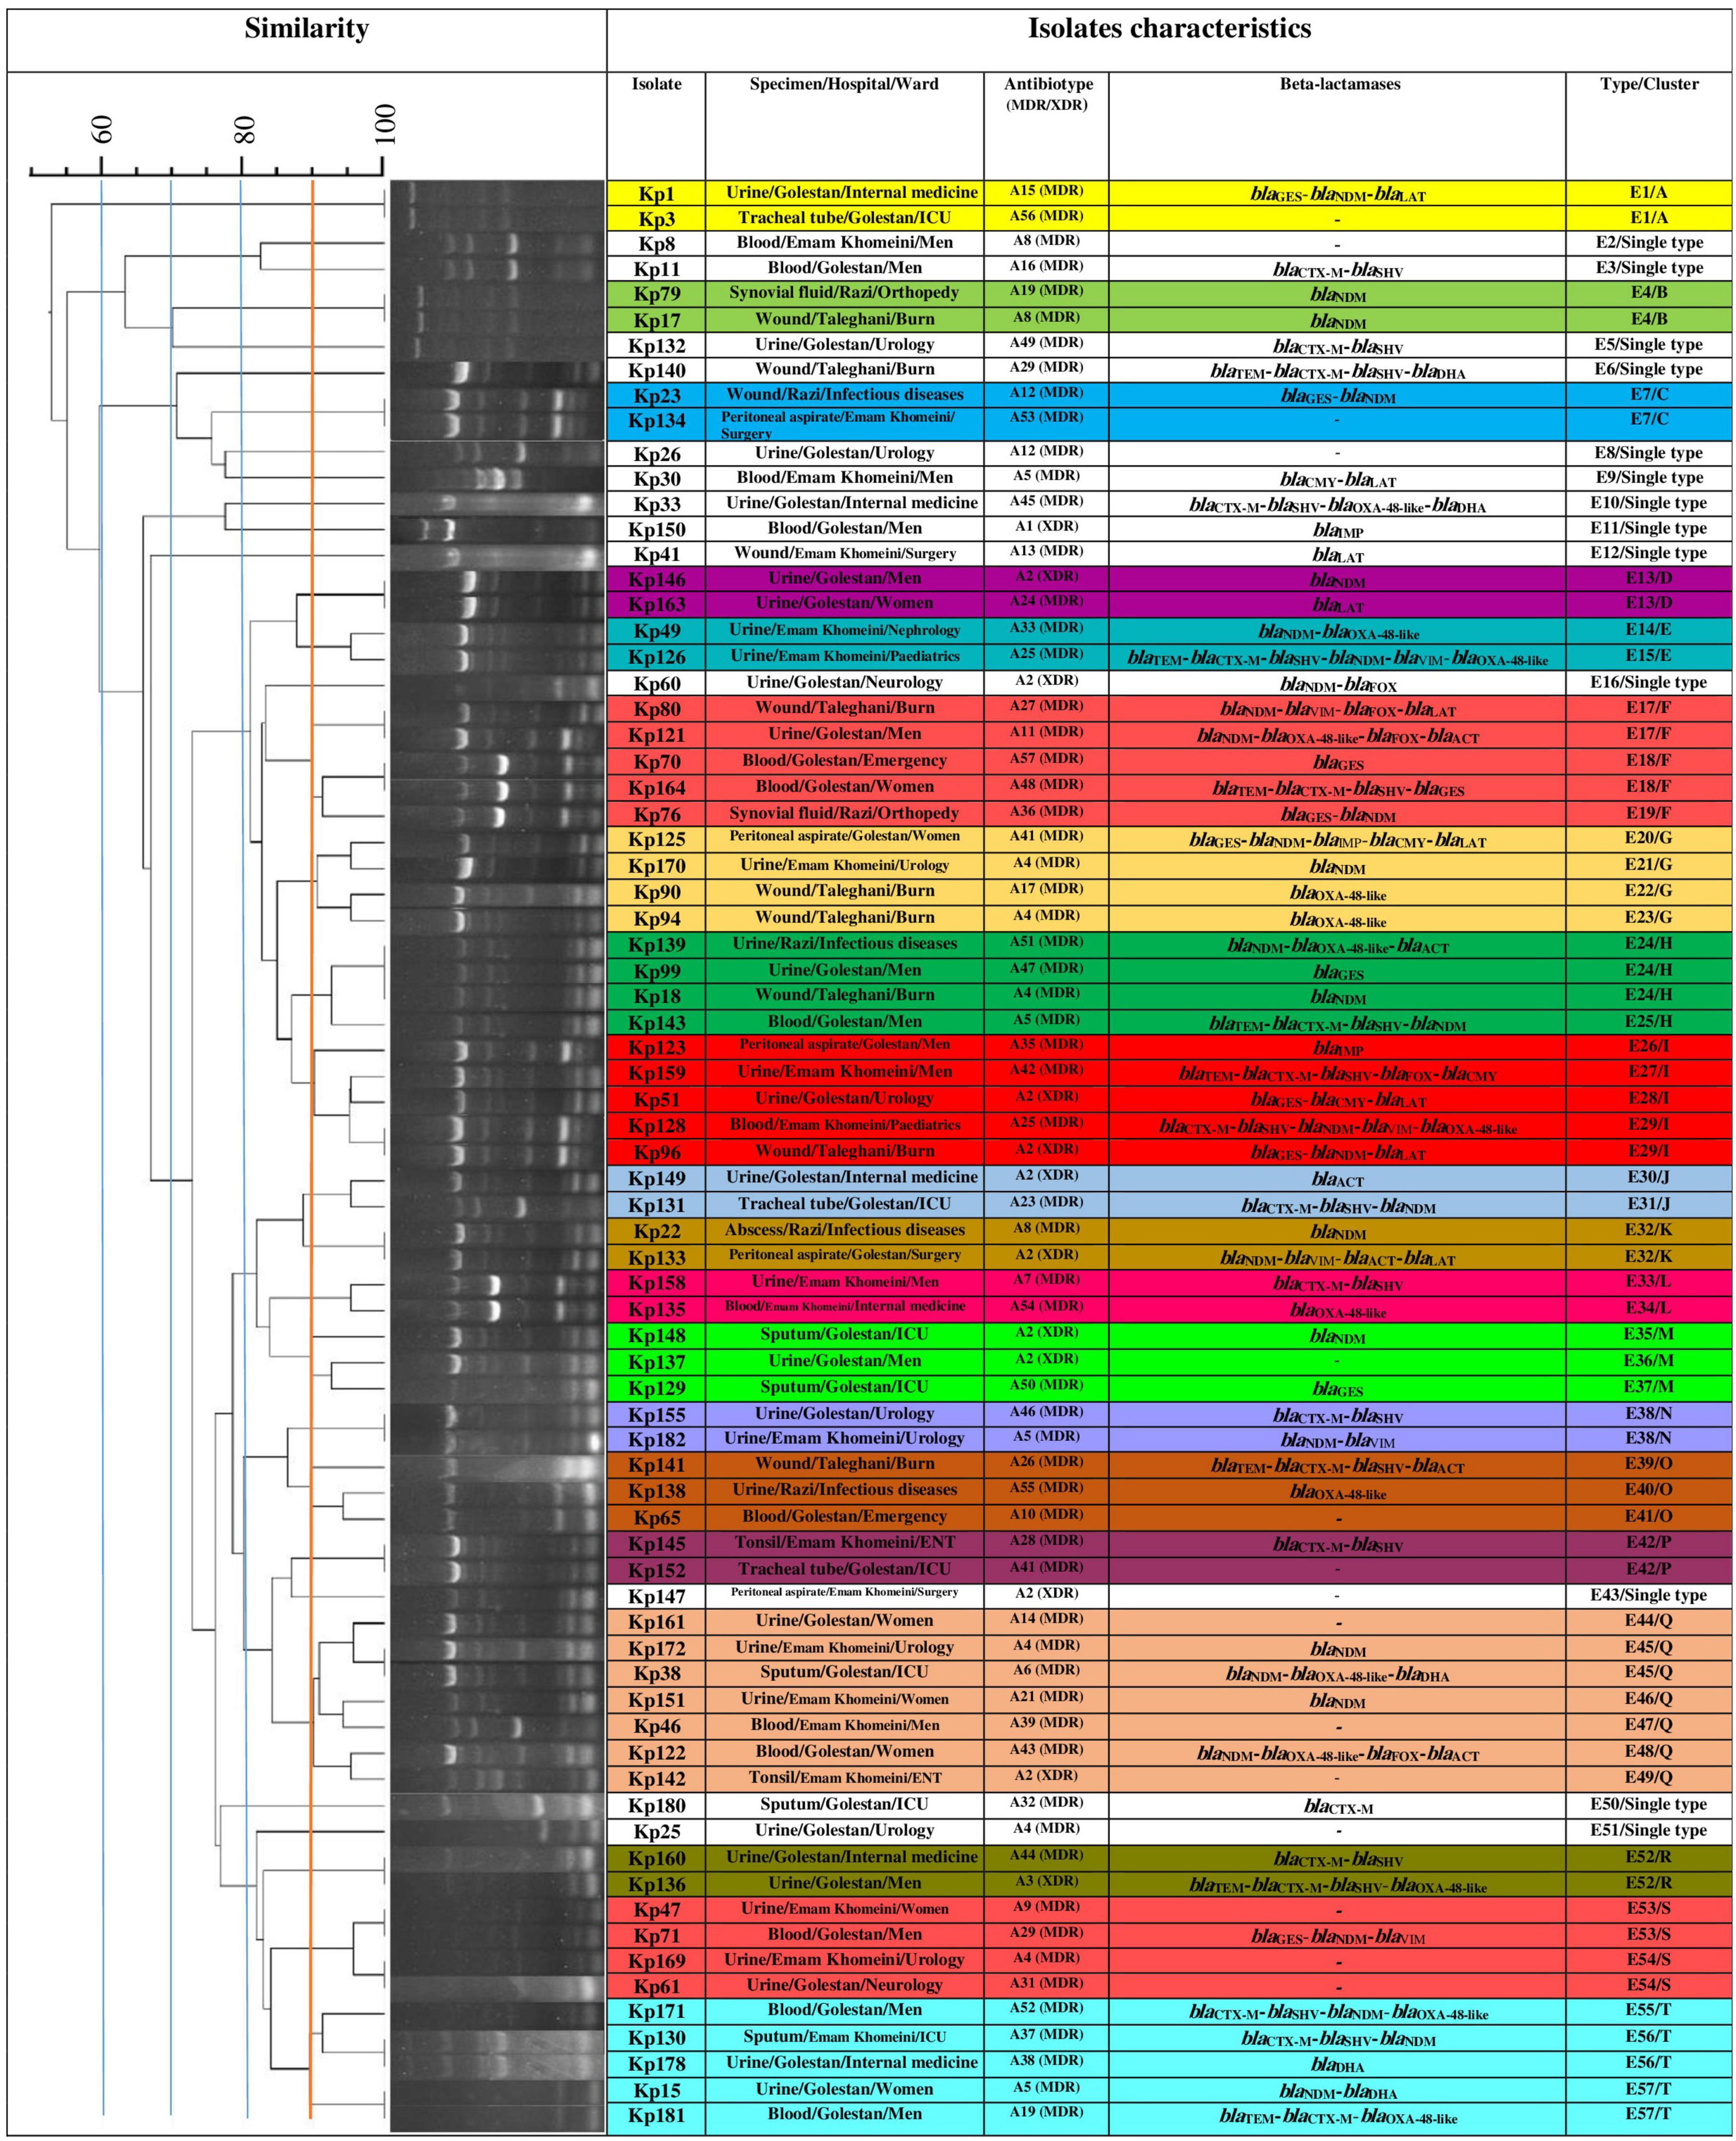Image resolution: width=1736 pixels, height=2141 pixels.
Task: Click the Kp23 isolate cell
Action: coord(656,395)
